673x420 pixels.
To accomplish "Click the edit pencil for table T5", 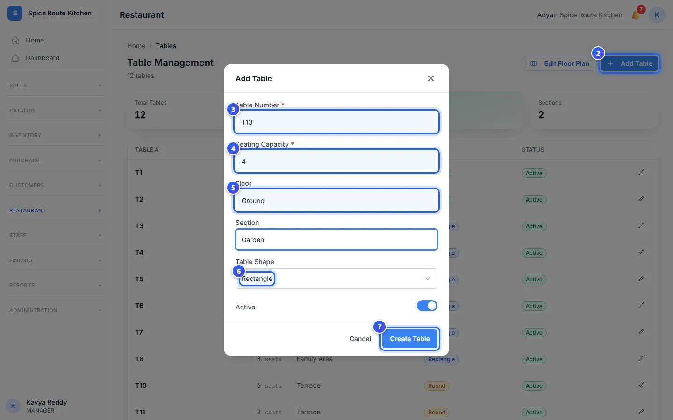I will [x=641, y=279].
